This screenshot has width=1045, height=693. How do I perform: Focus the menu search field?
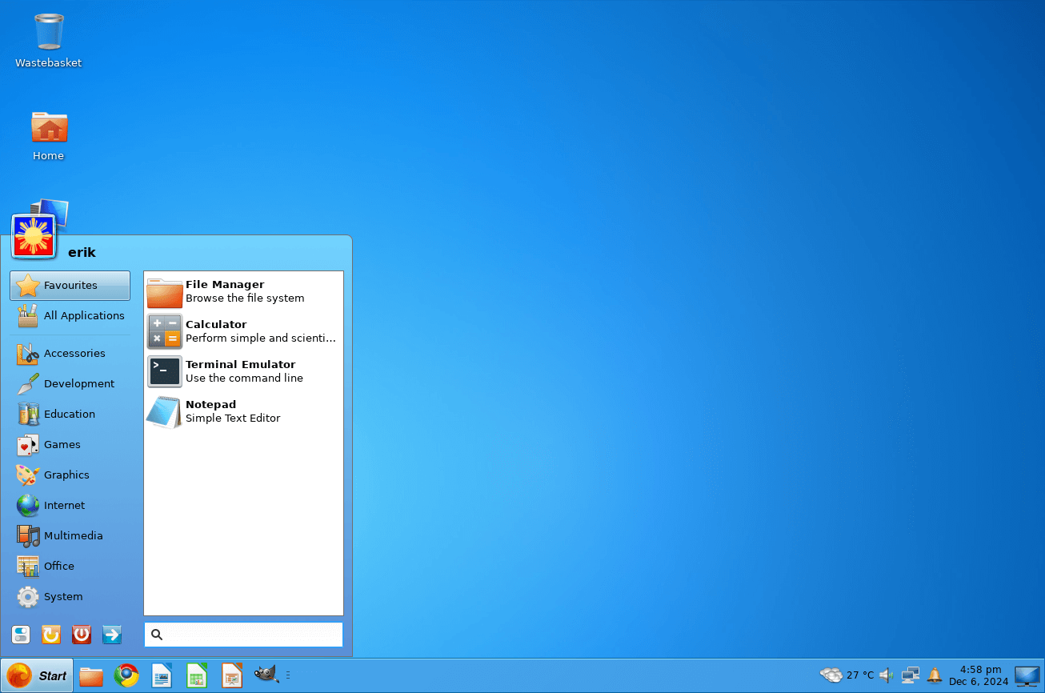click(x=243, y=635)
